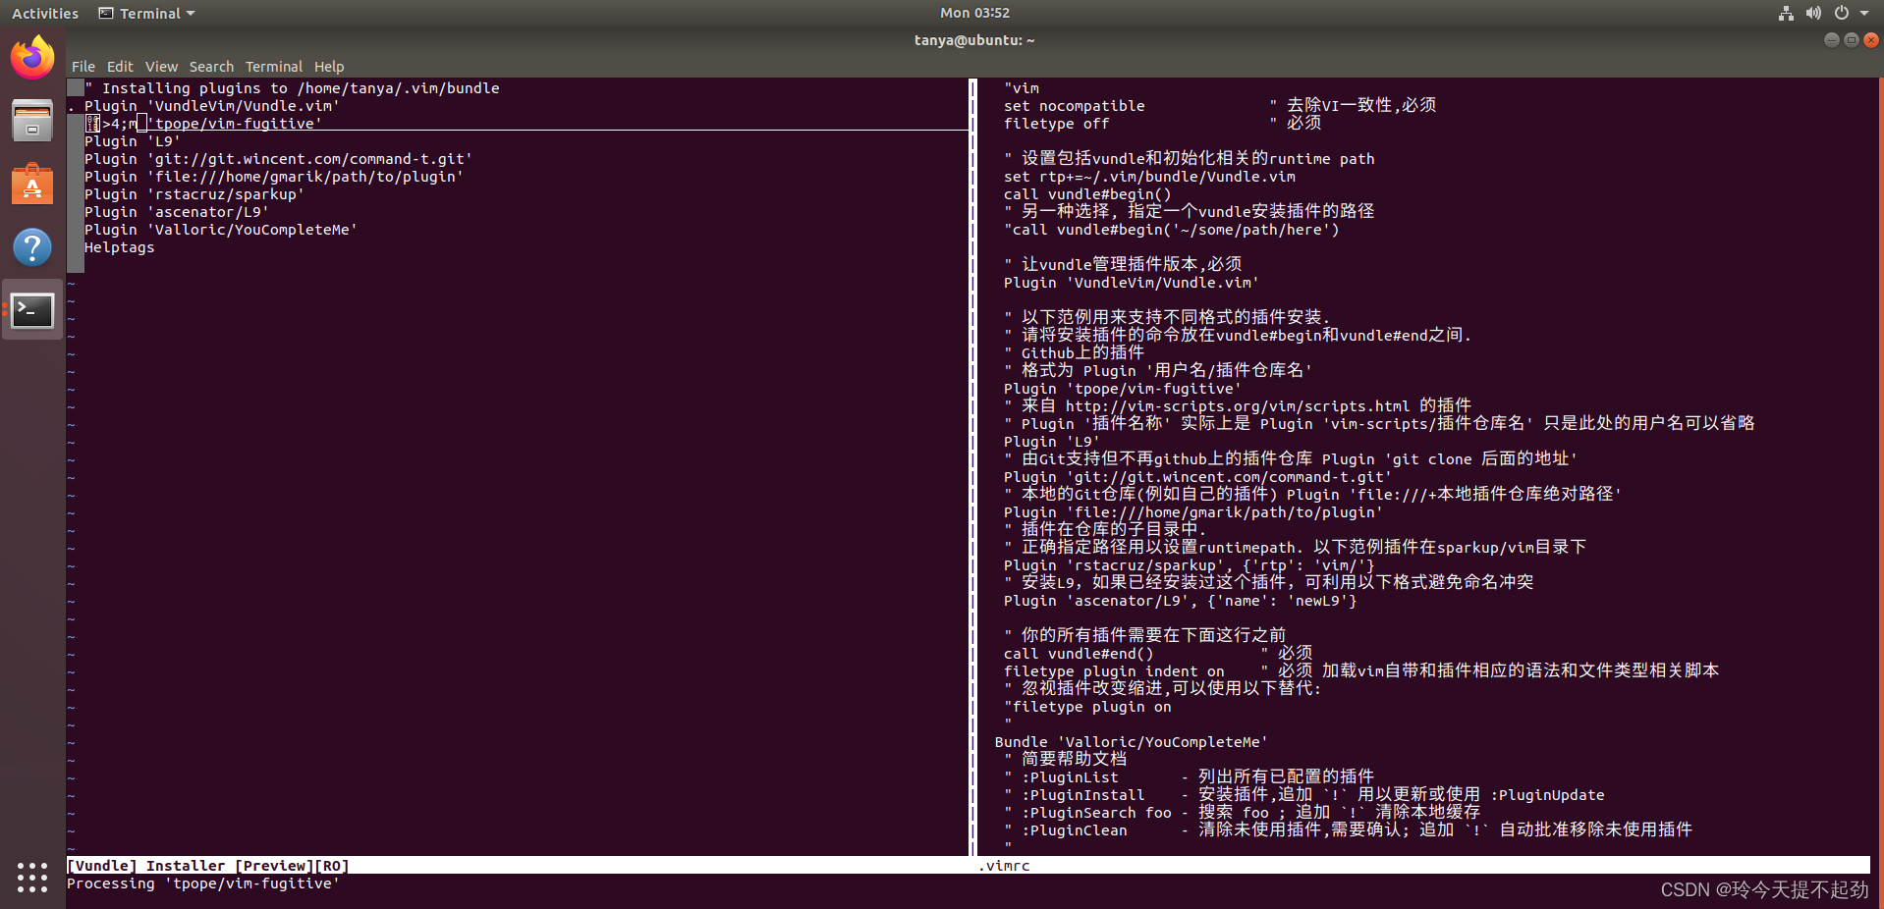
Task: Click 'filetype plugin indent on' line
Action: [1114, 671]
